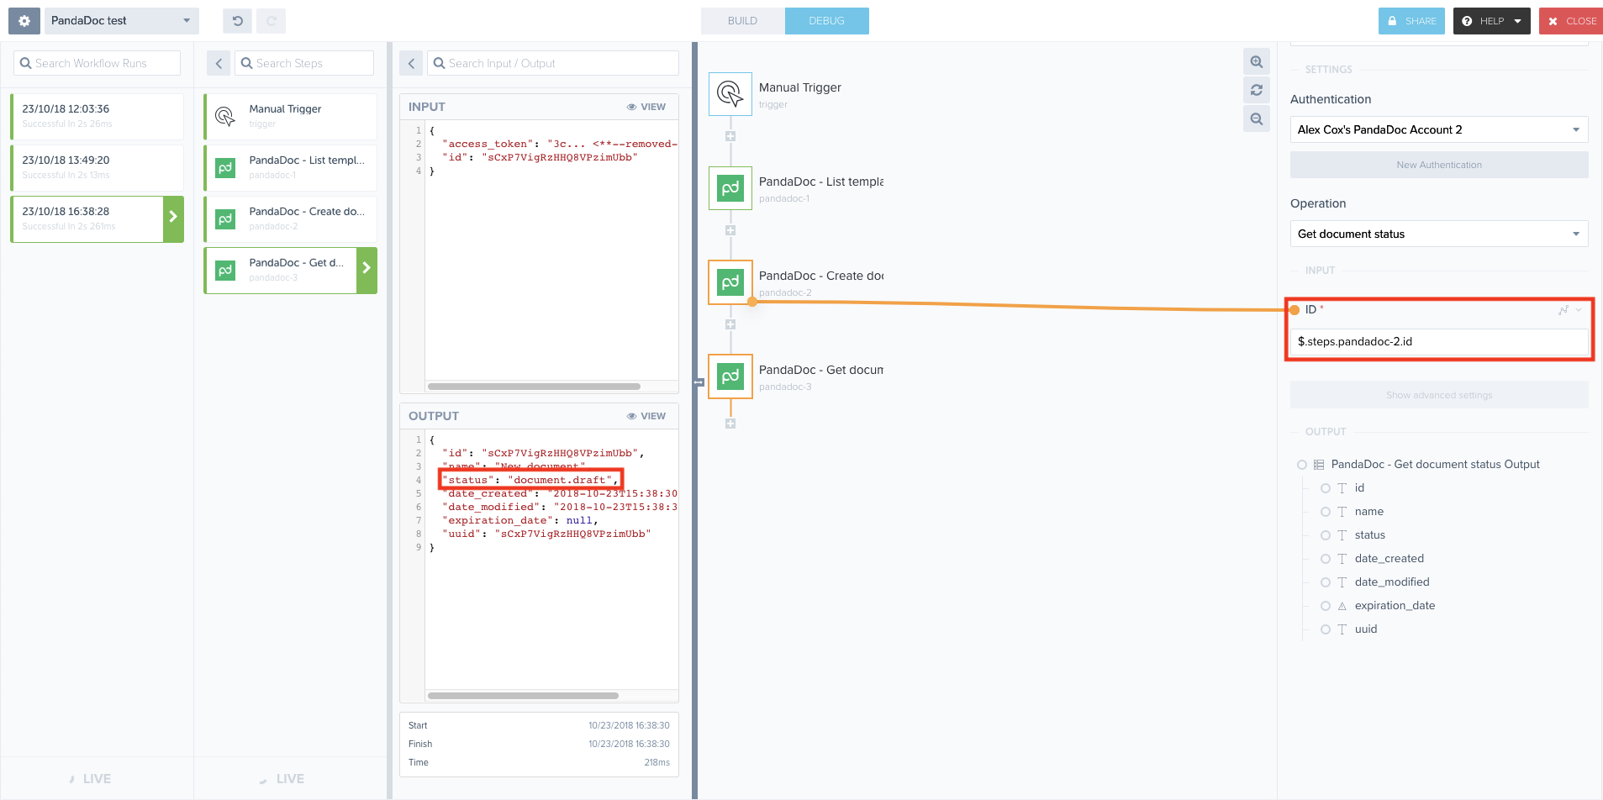Open the HELP menu

click(x=1491, y=20)
